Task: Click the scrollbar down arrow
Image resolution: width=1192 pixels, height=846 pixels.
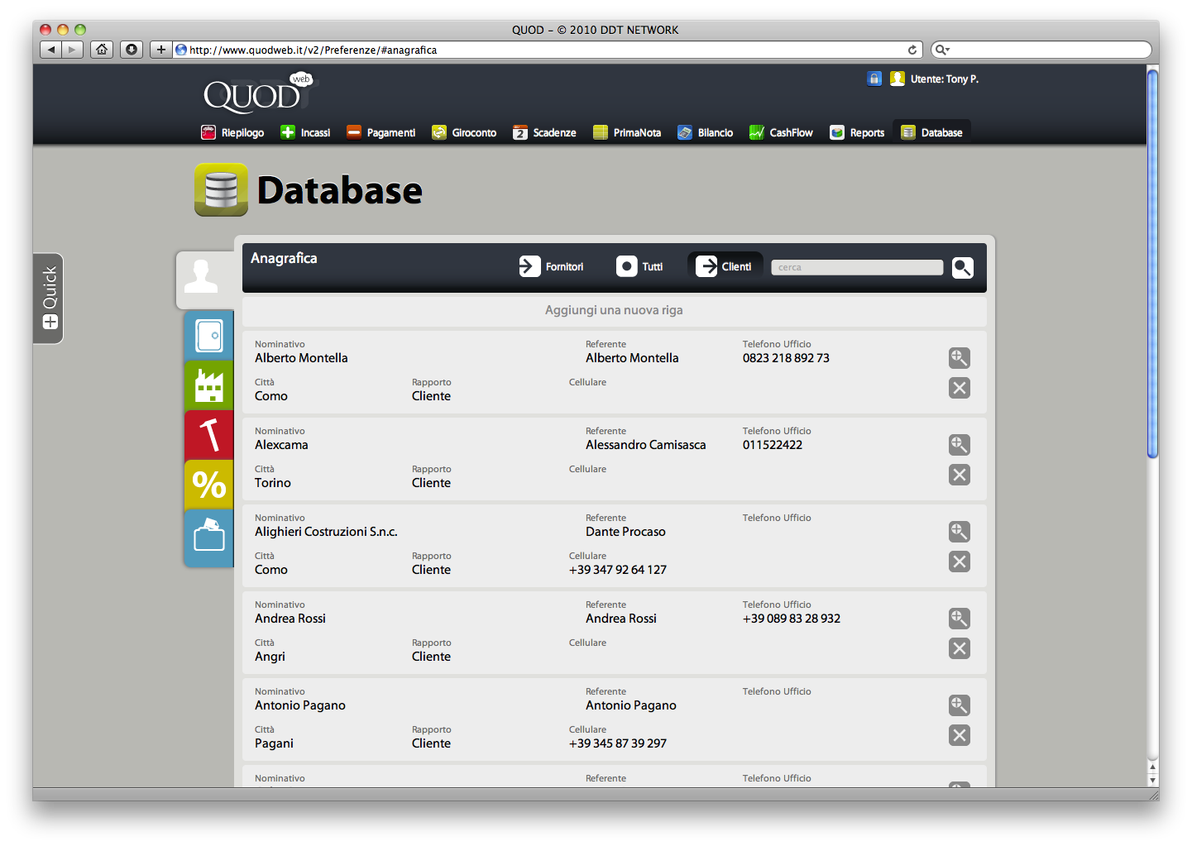Action: click(x=1152, y=780)
